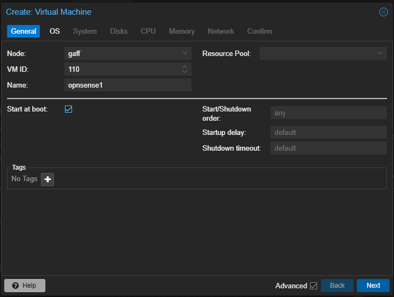The height and width of the screenshot is (297, 394).
Task: Decrease VM ID with down spinner arrow
Action: [x=185, y=72]
